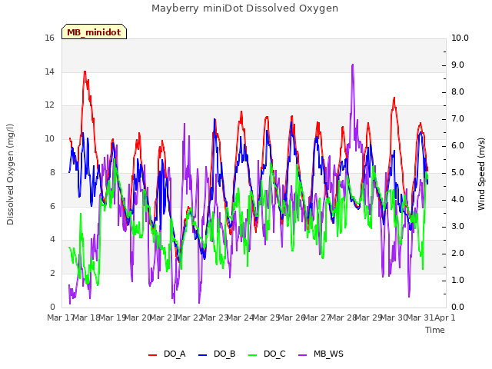Click the 0.0 value on right axis
492x369 pixels.
458,307
